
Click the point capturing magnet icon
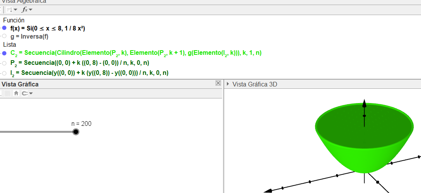pos(25,93)
